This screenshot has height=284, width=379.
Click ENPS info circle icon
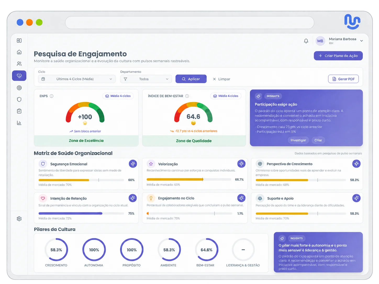pyautogui.click(x=52, y=96)
